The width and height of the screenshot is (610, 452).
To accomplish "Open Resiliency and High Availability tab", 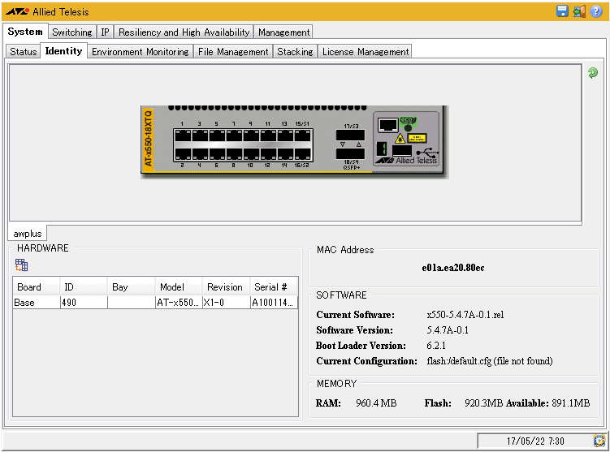I will pos(184,32).
